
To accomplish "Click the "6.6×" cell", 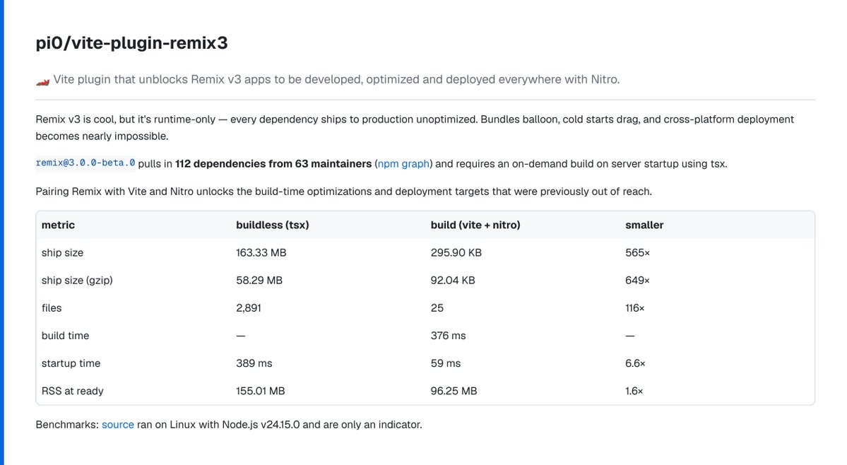I will tap(635, 363).
